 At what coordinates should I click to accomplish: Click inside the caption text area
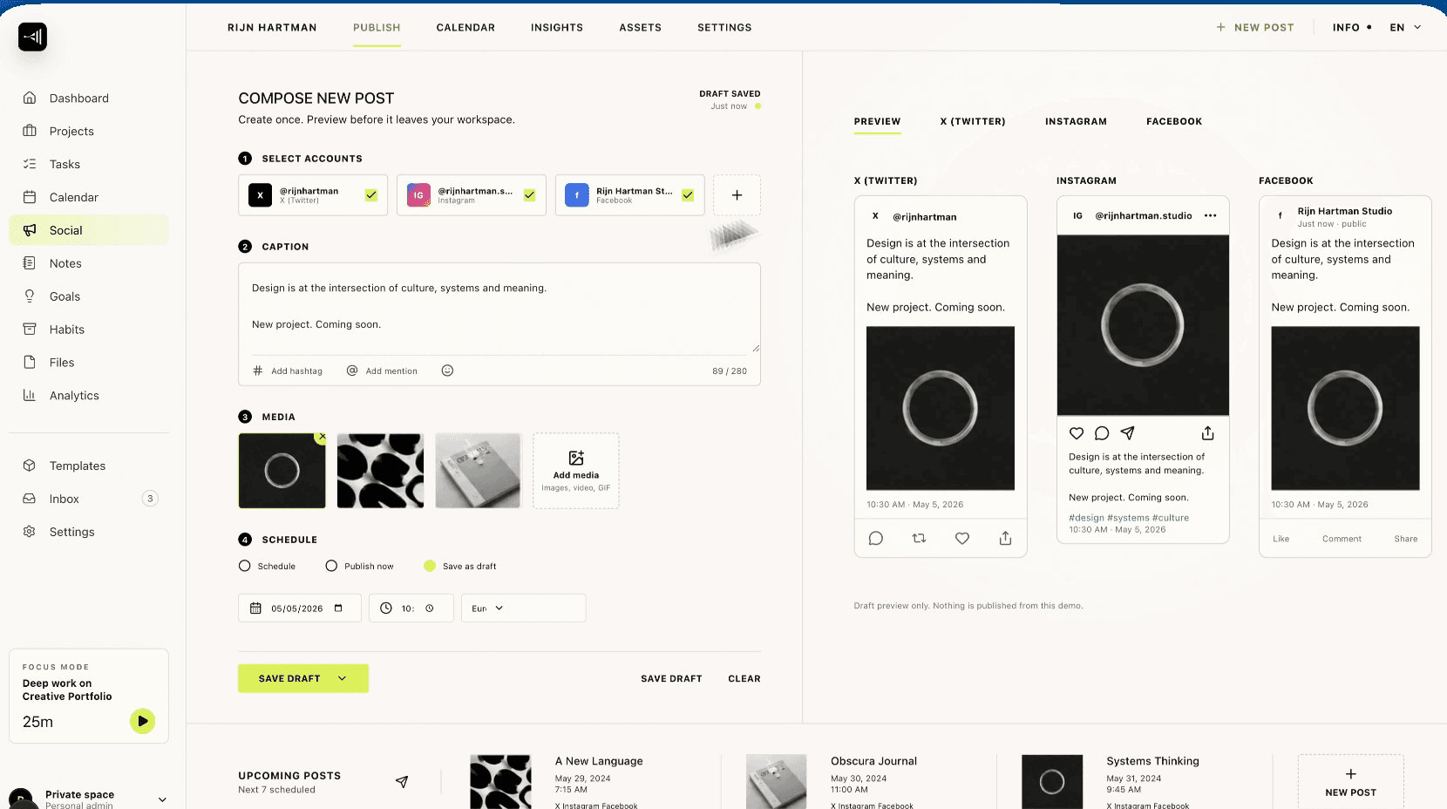499,309
